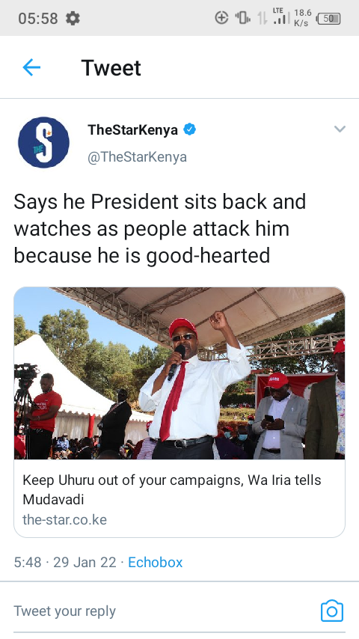Open the the-star.co.ke domain link
This screenshot has width=359, height=639.
(64, 519)
